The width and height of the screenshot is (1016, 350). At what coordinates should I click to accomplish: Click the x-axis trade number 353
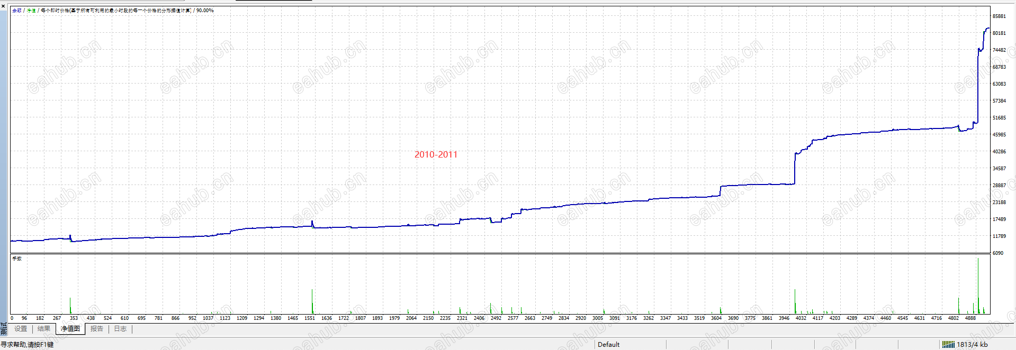(74, 318)
